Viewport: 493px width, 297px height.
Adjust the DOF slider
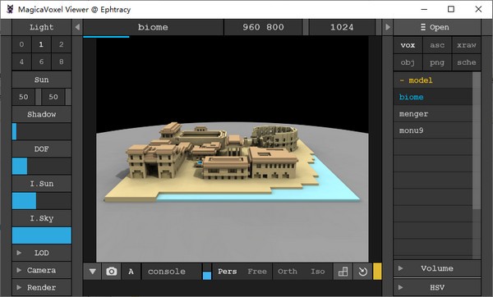coord(42,166)
